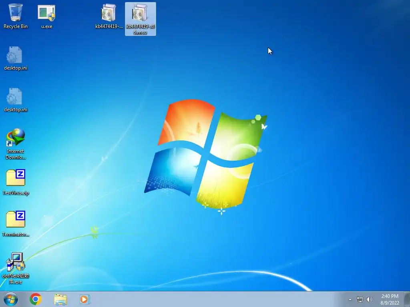Show hidden system tray icons
This screenshot has height=307, width=410.
click(x=350, y=300)
